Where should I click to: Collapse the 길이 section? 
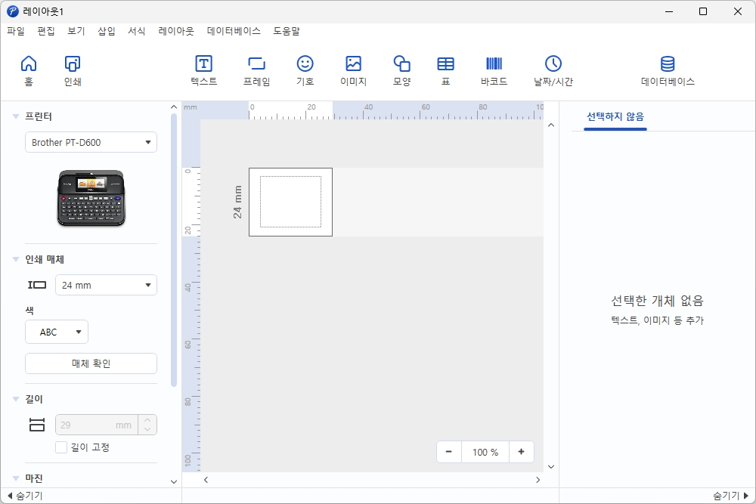tap(15, 399)
